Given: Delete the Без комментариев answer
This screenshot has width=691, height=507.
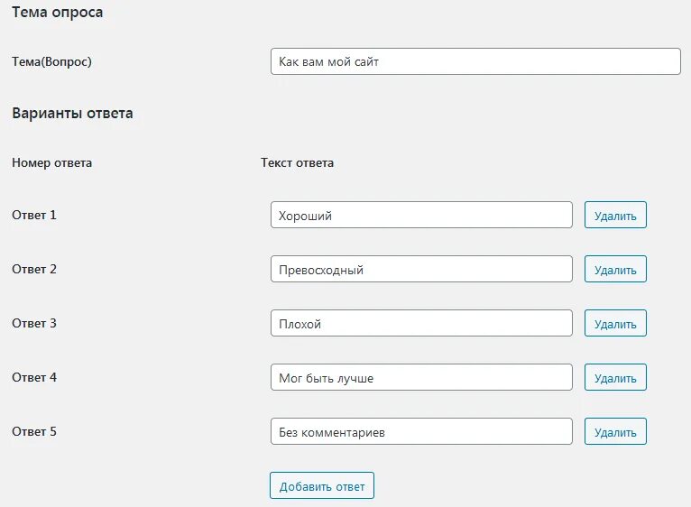Looking at the screenshot, I should 615,432.
